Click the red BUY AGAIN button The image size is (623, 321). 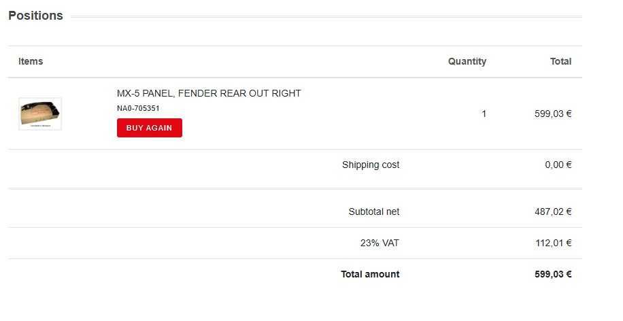(149, 128)
